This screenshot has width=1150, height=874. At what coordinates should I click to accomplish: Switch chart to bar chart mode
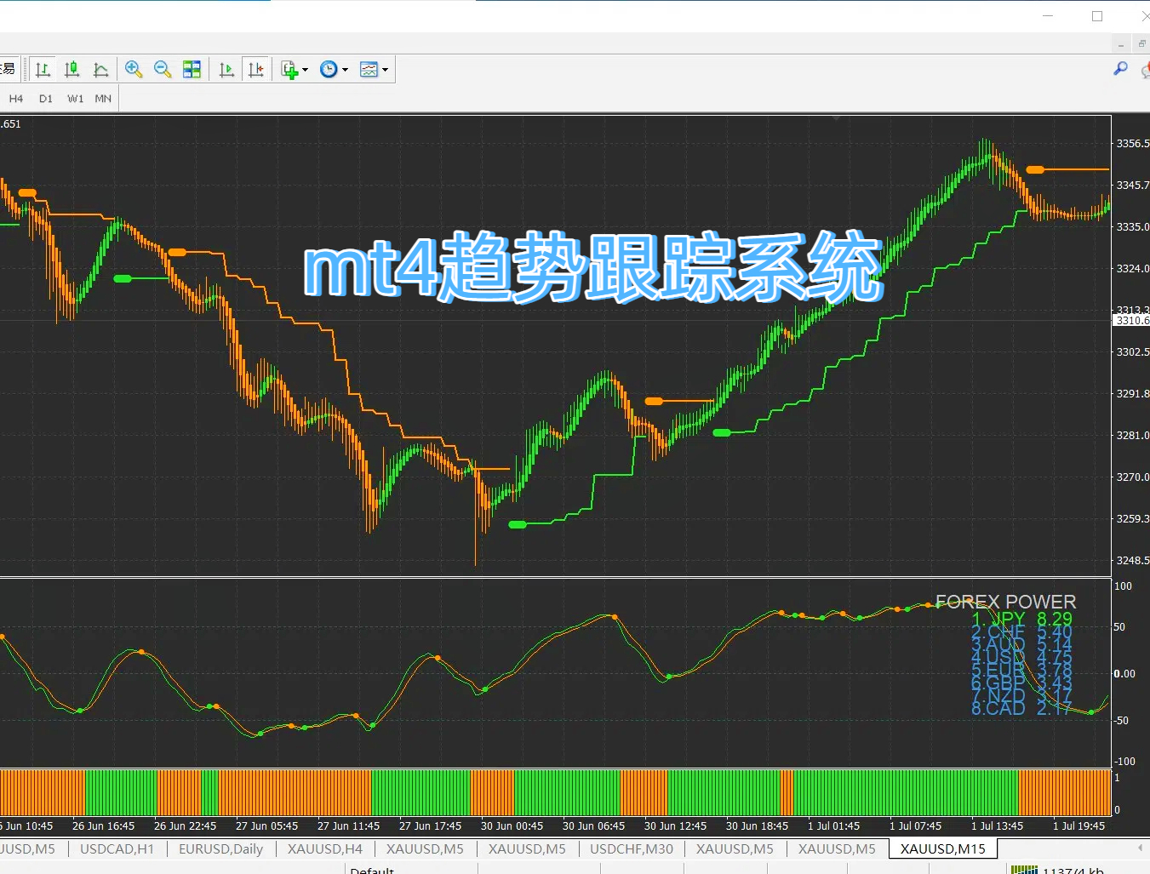tap(43, 70)
